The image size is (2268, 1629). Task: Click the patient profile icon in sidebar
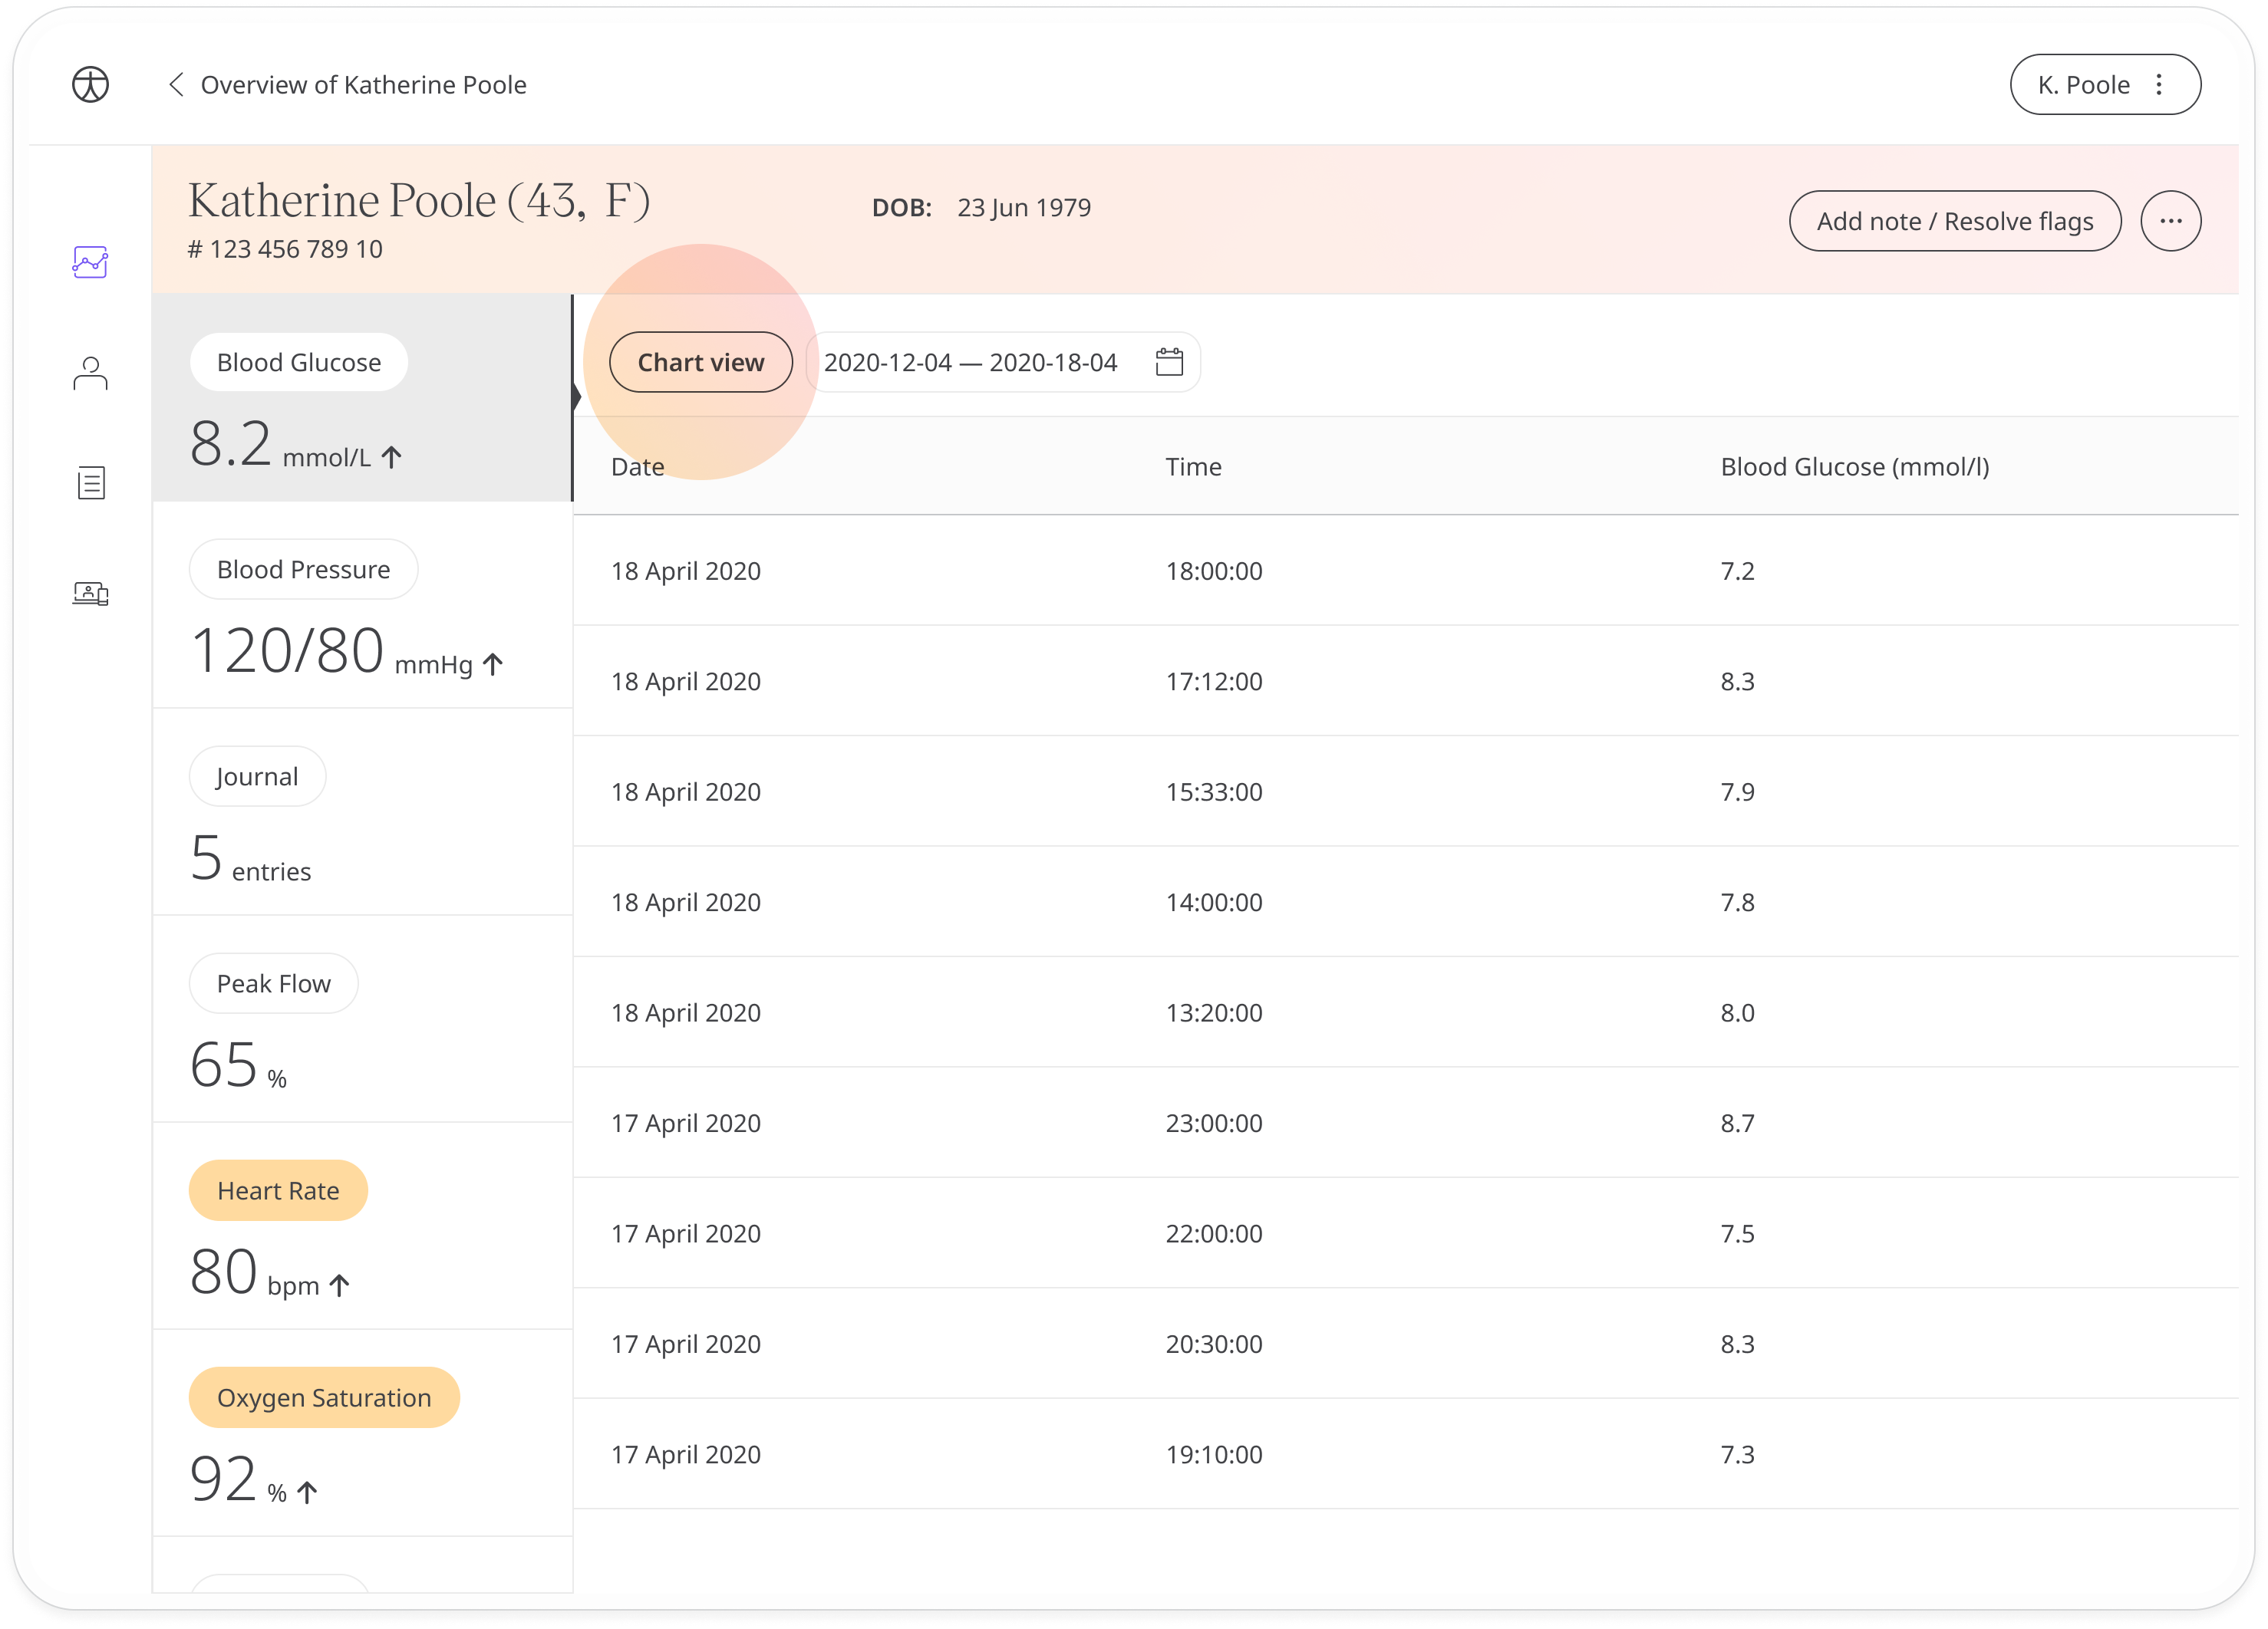click(x=90, y=372)
